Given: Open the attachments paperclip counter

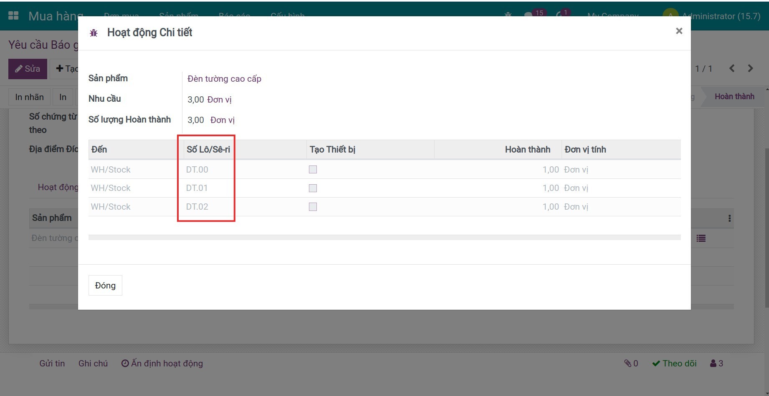Looking at the screenshot, I should 631,363.
